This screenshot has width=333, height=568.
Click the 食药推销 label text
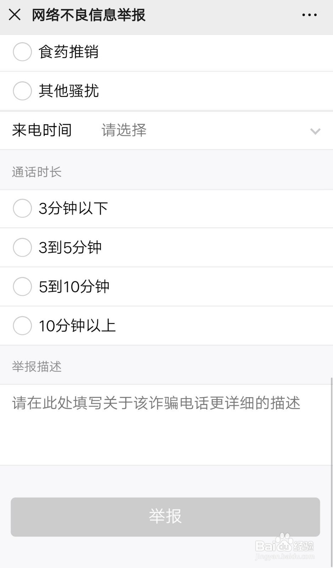[x=69, y=52]
